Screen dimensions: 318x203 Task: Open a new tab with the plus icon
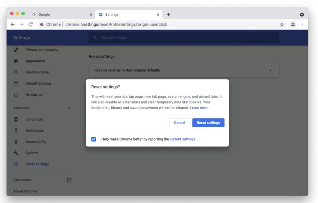[168, 15]
